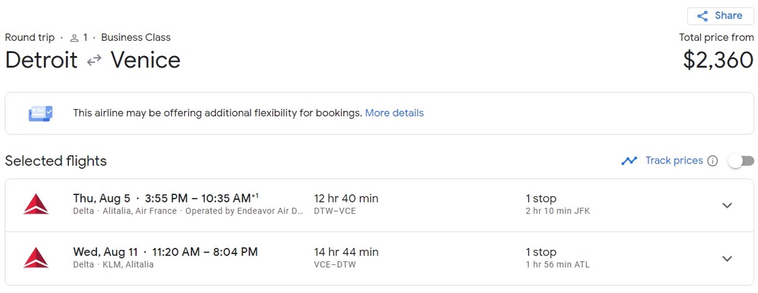Click the Track prices label
The height and width of the screenshot is (293, 758).
(674, 161)
